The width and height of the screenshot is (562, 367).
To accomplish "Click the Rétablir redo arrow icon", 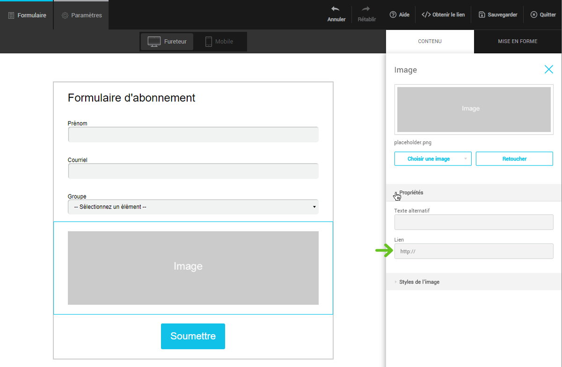I will tap(366, 9).
